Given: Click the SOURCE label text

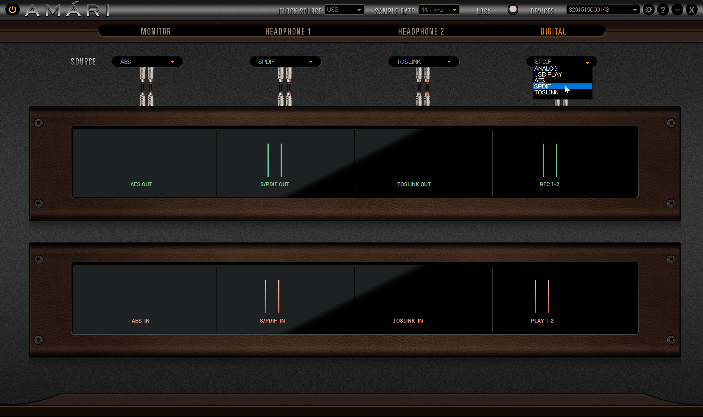Looking at the screenshot, I should pyautogui.click(x=83, y=62).
